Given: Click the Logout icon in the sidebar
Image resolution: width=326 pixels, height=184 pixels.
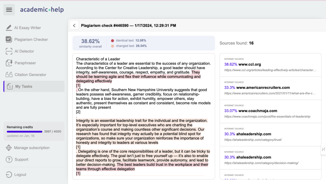Looking at the screenshot, I should tap(9, 174).
